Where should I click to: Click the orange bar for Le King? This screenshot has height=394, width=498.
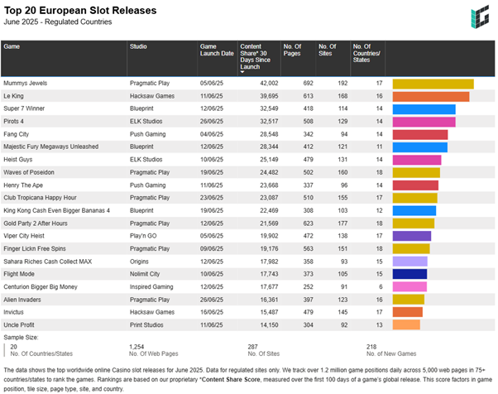[430, 96]
